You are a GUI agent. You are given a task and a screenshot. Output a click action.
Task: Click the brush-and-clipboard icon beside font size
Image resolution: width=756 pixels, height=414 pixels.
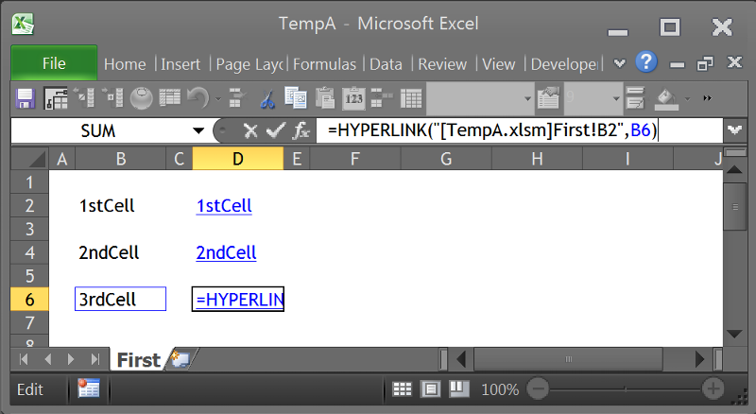pyautogui.click(x=548, y=98)
